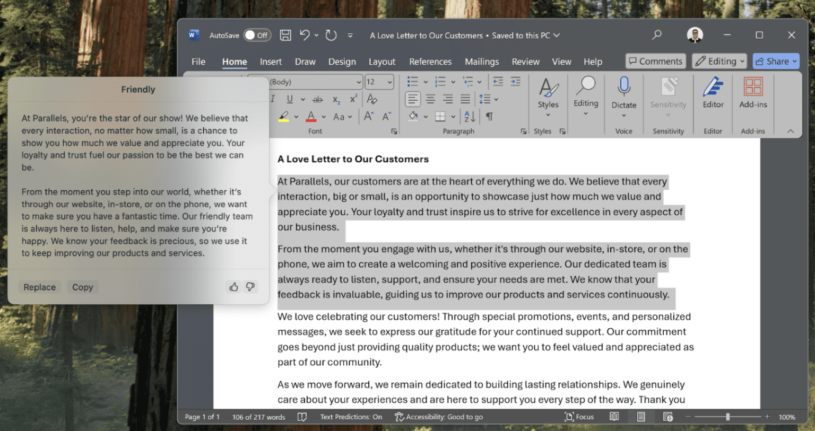Toggle the AutoSave switch
815x431 pixels.
click(257, 36)
